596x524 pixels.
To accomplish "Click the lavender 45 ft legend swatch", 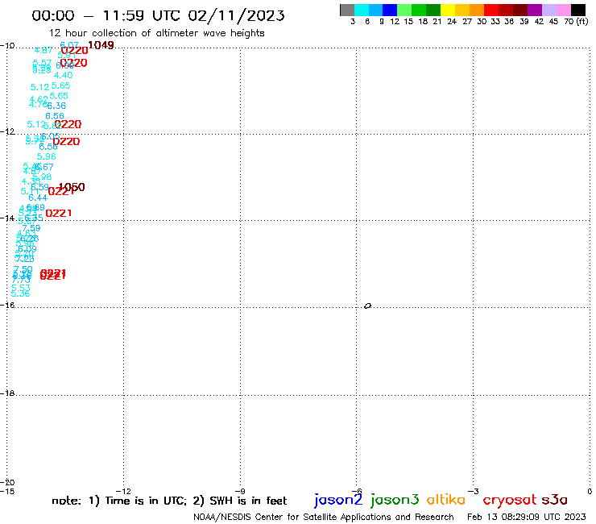I will pos(548,10).
